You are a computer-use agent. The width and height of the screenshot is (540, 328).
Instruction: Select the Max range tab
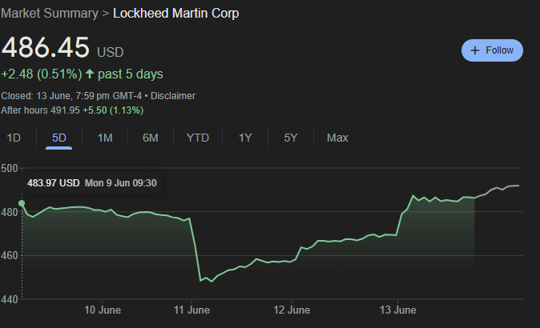(x=337, y=138)
